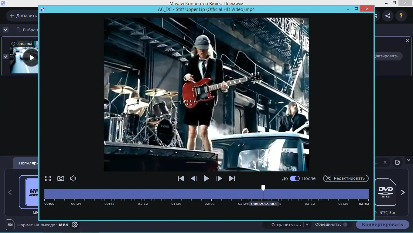
Task: Show previous format presets with left arrow
Action: (10, 192)
